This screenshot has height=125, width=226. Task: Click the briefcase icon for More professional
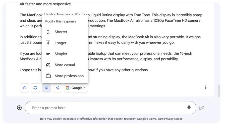[48, 76]
